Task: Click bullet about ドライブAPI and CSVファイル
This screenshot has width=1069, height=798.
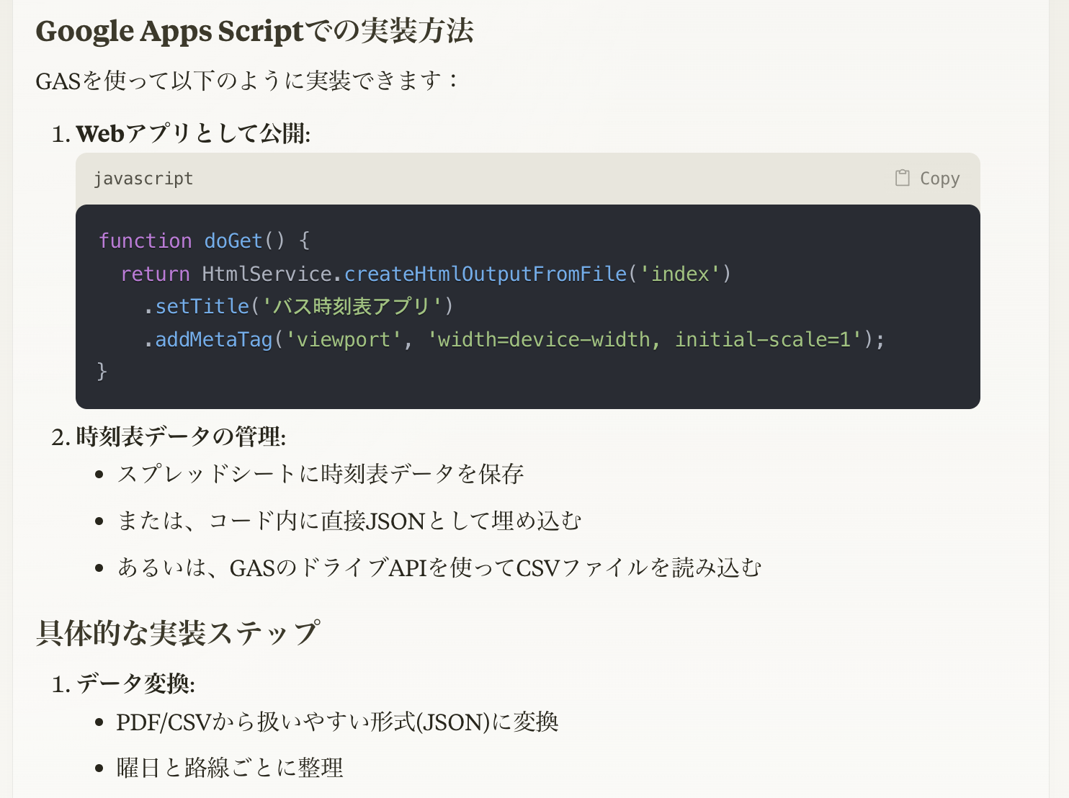Action: pos(439,568)
